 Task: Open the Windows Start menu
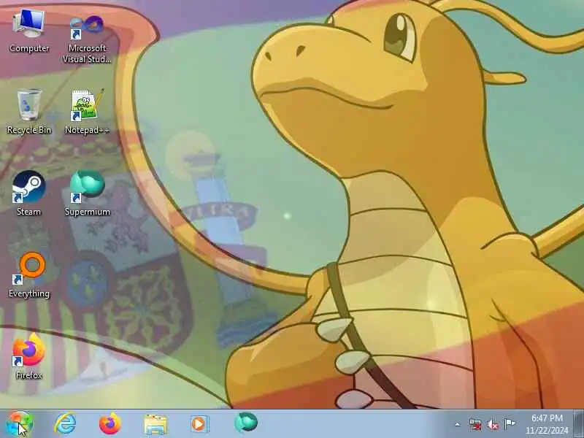[19, 424]
